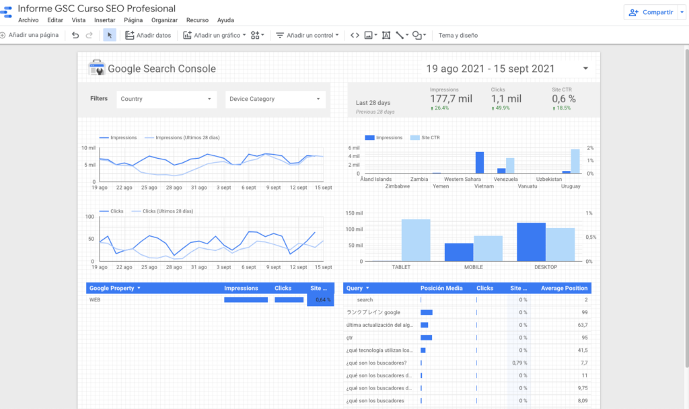Click the Impressions legend swatch in country chart

coord(369,138)
